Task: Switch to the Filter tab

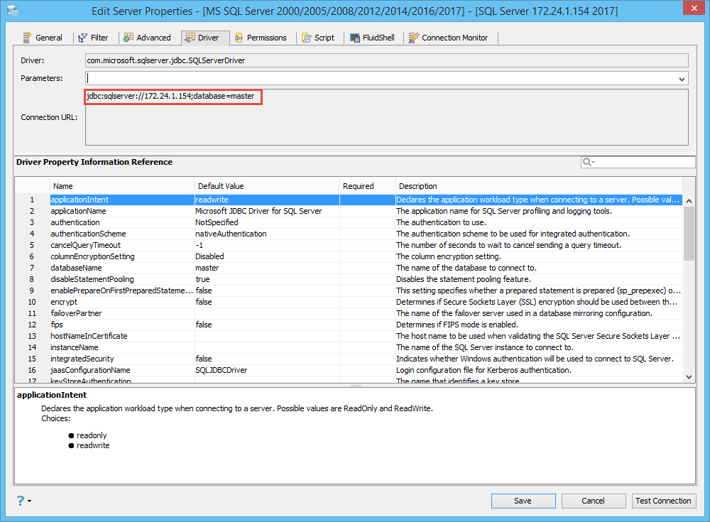Action: 93,38
